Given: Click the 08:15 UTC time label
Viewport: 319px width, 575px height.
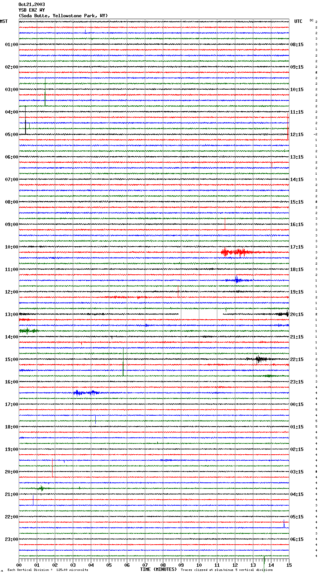Looking at the screenshot, I should click(x=297, y=45).
